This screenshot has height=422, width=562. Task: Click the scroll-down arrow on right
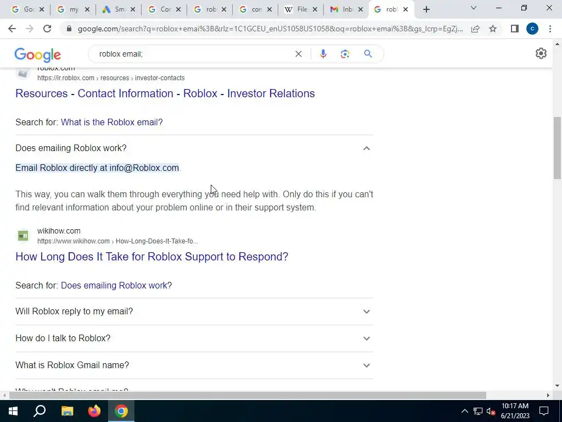pyautogui.click(x=558, y=386)
